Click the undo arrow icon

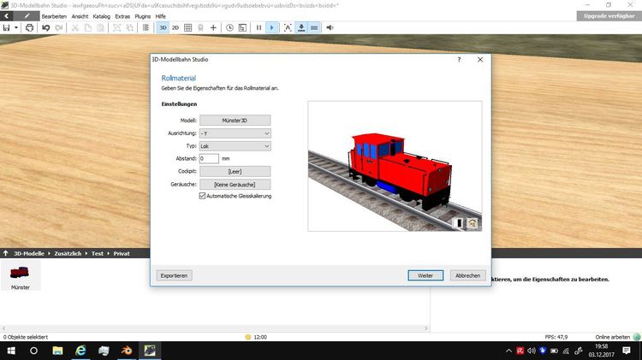click(x=45, y=27)
